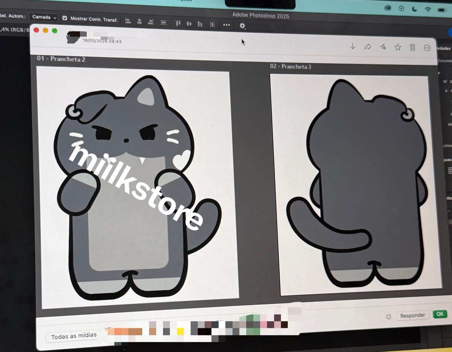
Task: Forward the image using the share arrow
Action: pos(368,47)
